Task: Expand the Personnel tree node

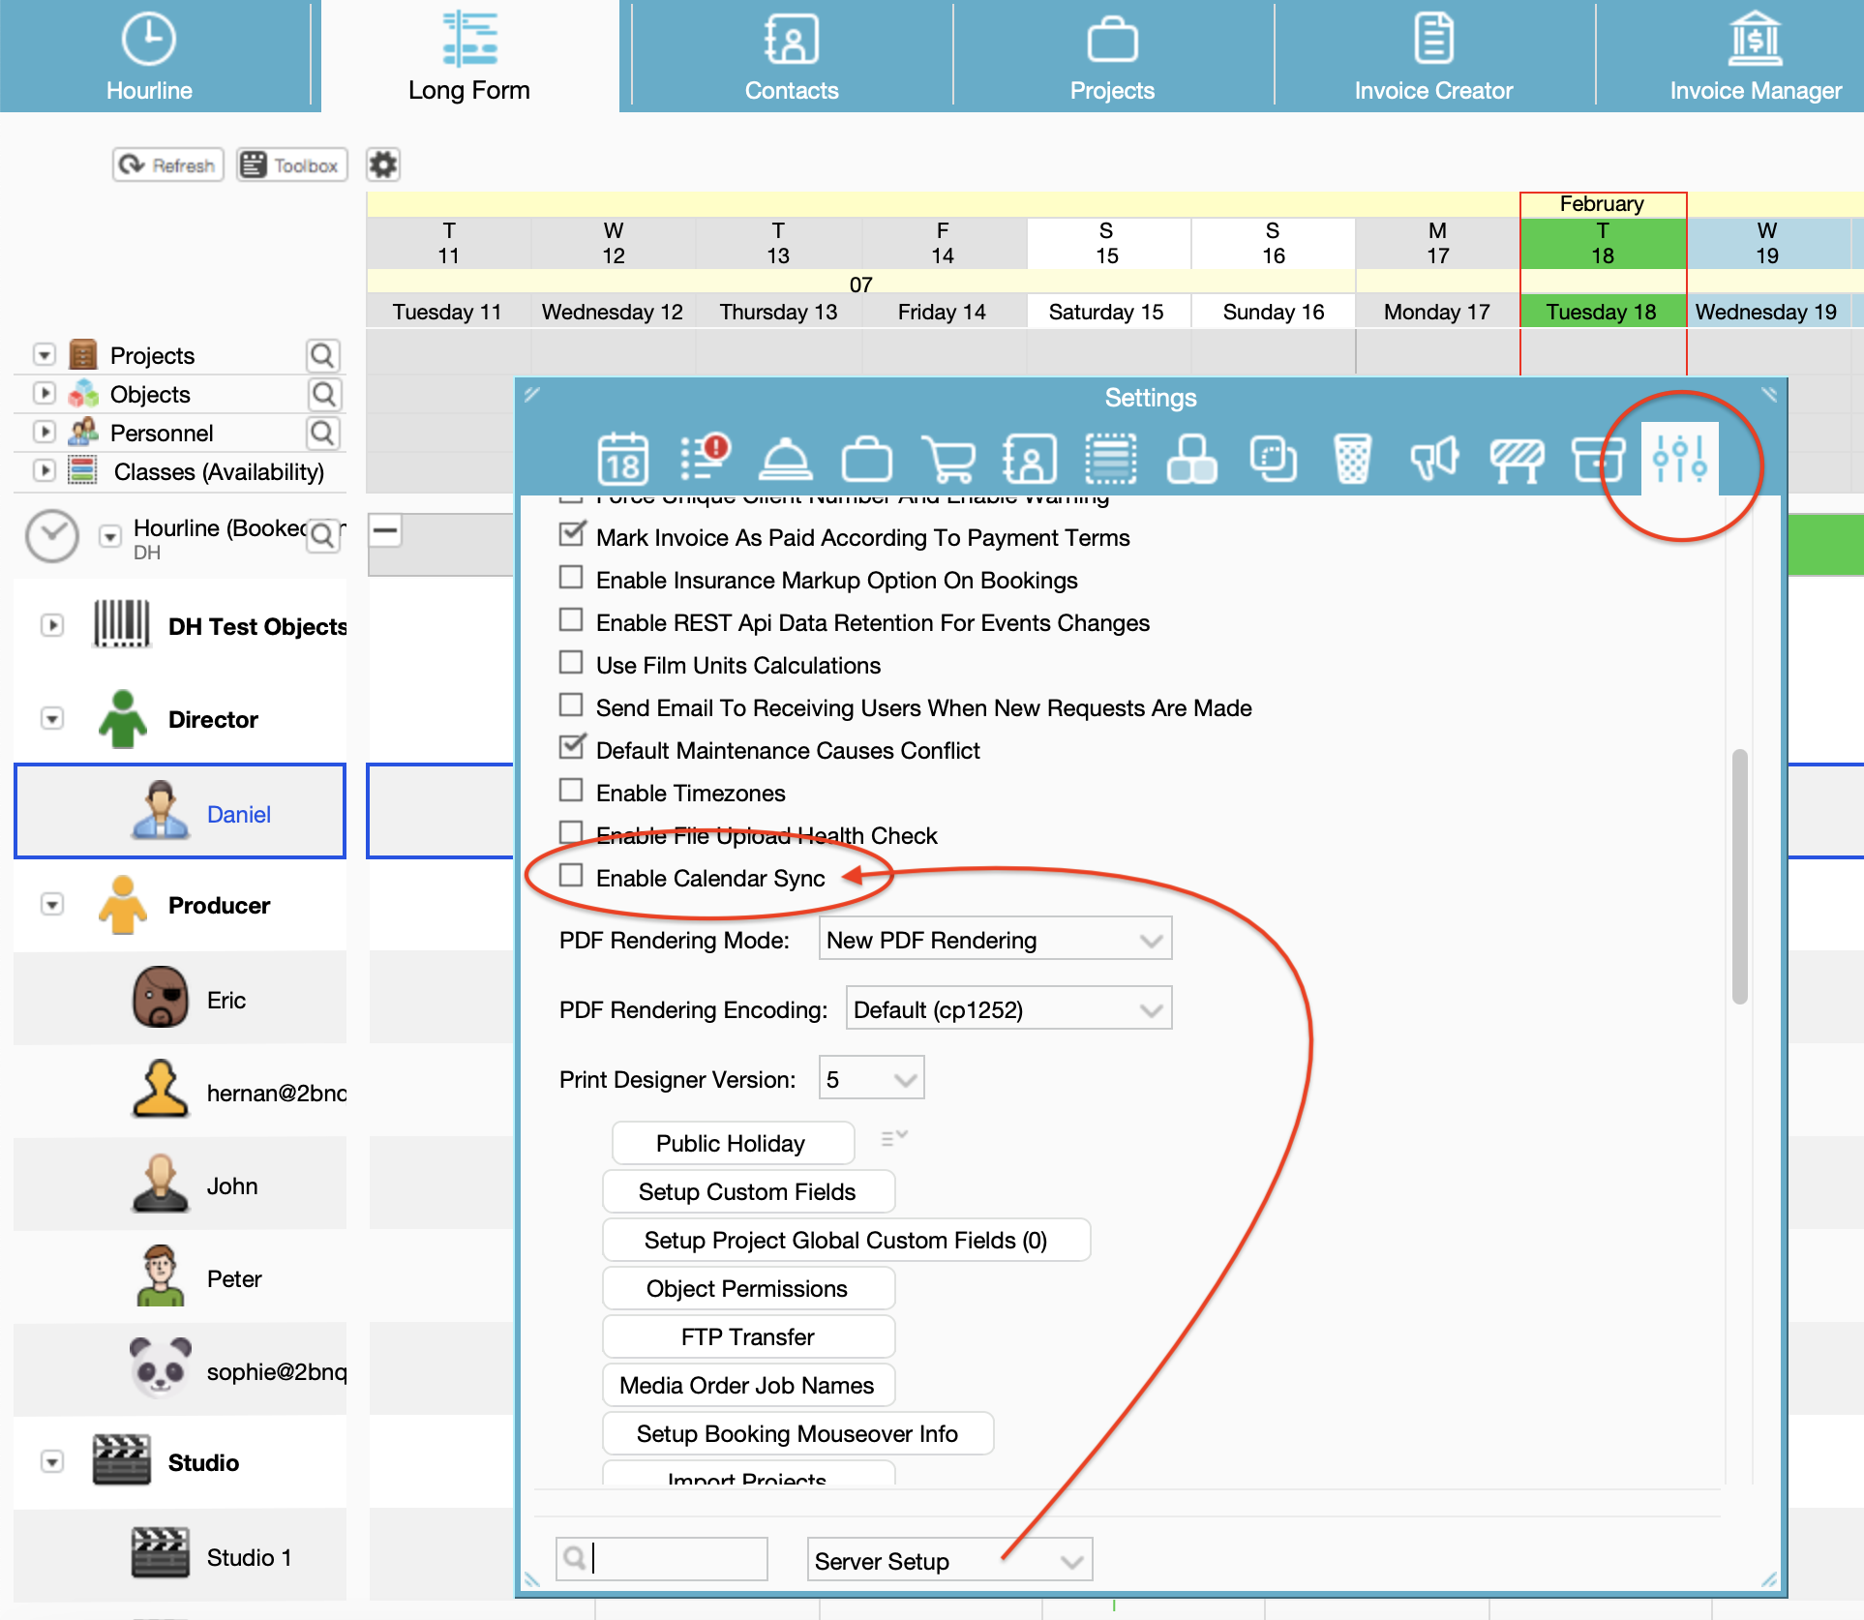Action: pos(45,432)
